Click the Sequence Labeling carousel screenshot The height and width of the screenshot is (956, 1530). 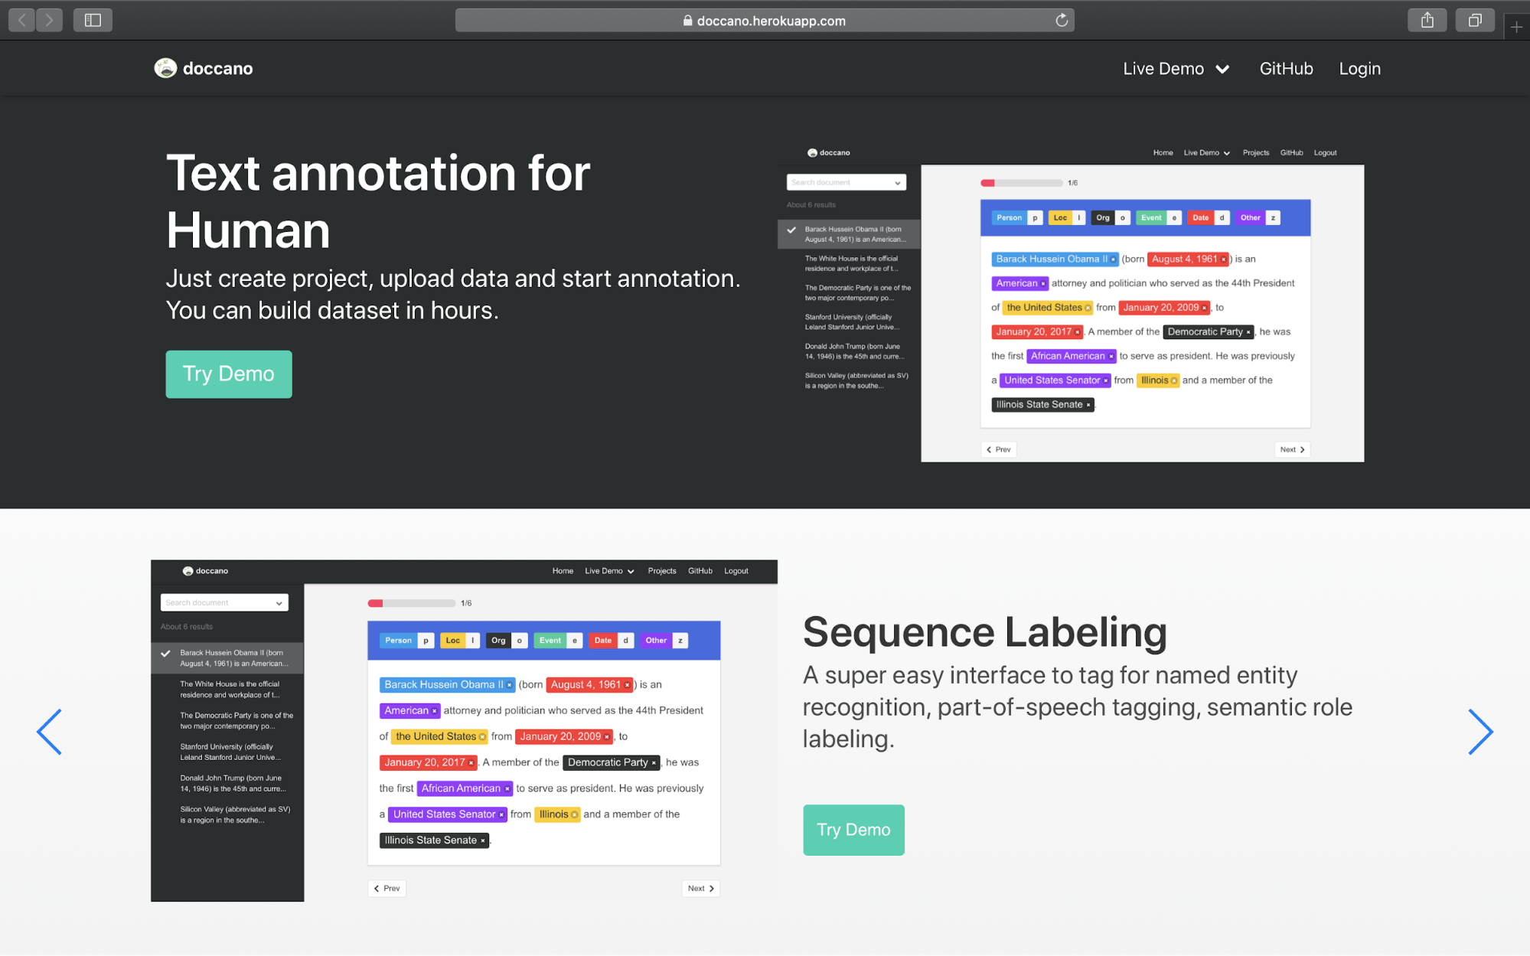point(464,730)
